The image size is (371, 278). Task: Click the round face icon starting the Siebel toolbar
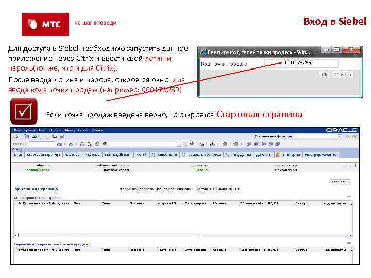(x=15, y=136)
